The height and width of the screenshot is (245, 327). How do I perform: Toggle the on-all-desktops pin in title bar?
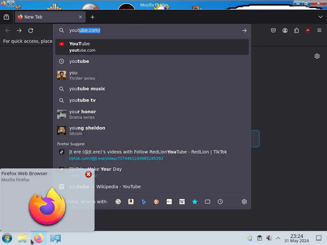(x=11, y=3)
